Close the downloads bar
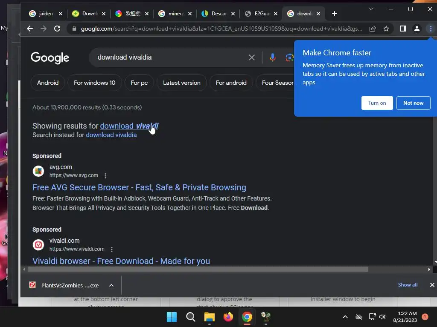The height and width of the screenshot is (327, 437). 432,285
